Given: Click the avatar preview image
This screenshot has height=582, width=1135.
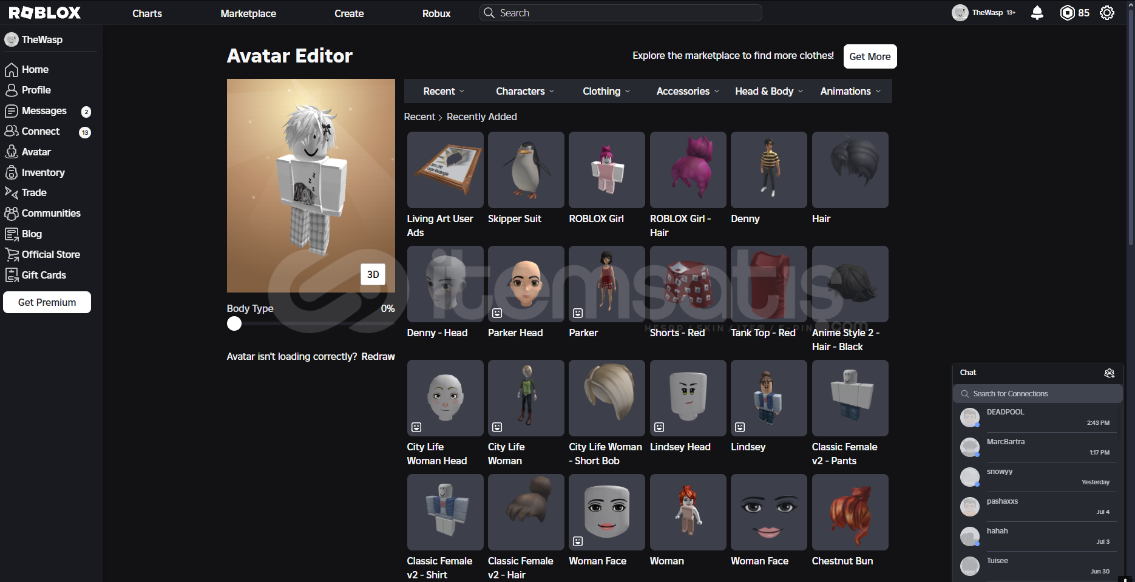Looking at the screenshot, I should (311, 186).
